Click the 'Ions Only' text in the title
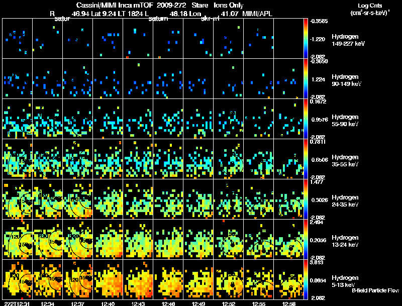Image resolution: width=402 pixels, height=306 pixels. coord(229,5)
